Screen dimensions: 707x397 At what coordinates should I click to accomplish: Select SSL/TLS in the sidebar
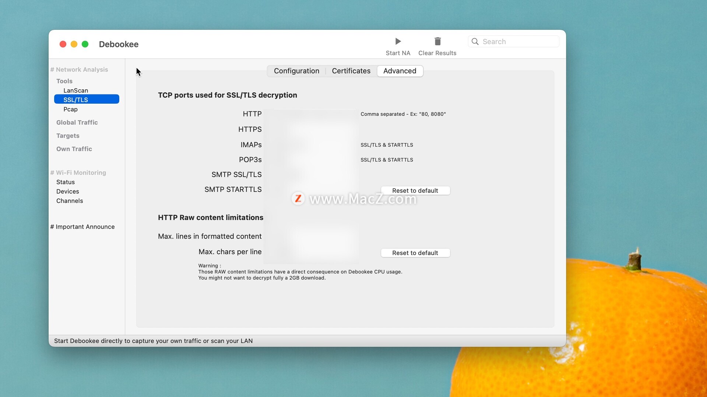tap(87, 100)
